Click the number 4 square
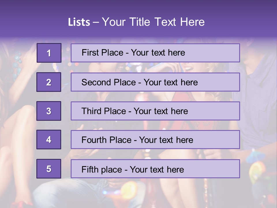The width and height of the screenshot is (277, 208). pyautogui.click(x=49, y=140)
